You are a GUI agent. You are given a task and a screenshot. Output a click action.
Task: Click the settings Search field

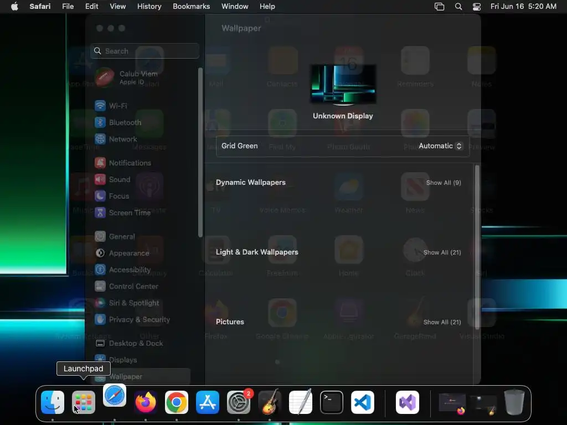145,51
